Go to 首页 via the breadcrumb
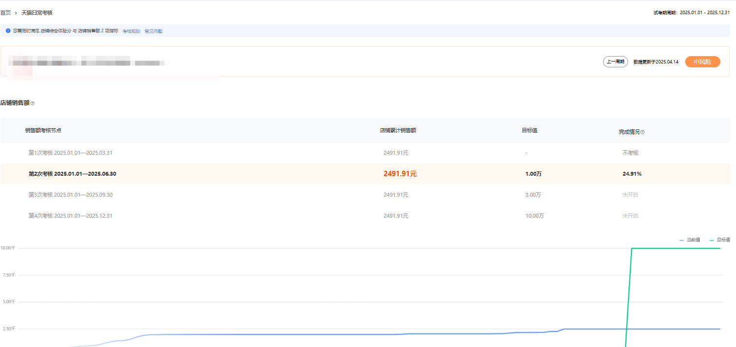Image resolution: width=736 pixels, height=347 pixels. pos(5,13)
